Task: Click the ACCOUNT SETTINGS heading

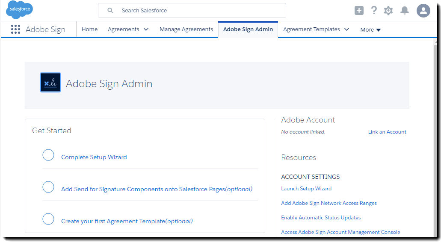Action: 310,177
